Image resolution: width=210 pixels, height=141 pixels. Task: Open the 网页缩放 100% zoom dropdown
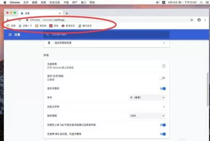click(x=147, y=116)
